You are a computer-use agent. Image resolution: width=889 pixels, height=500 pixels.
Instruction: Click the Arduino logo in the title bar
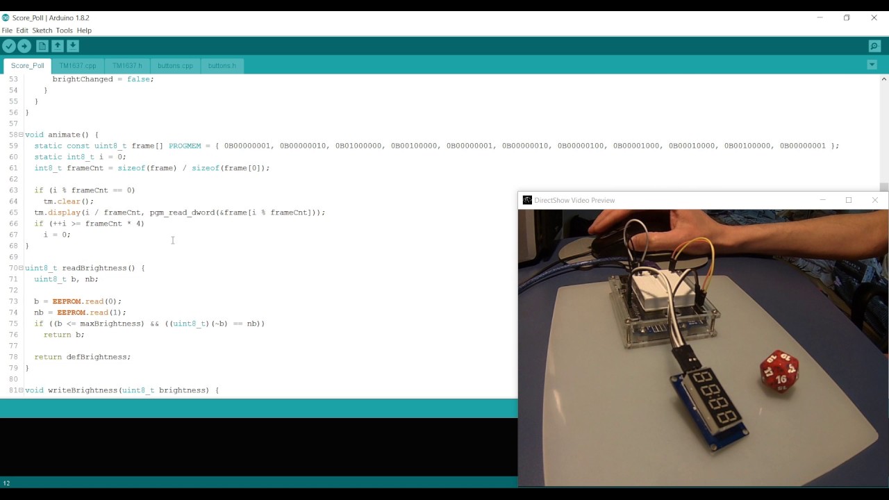(6, 17)
